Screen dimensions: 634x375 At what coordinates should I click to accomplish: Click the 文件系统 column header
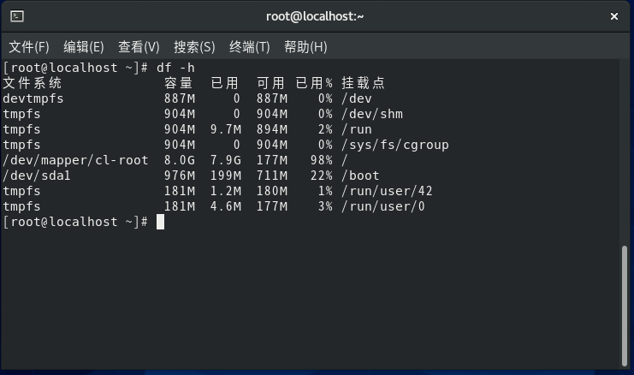point(33,83)
